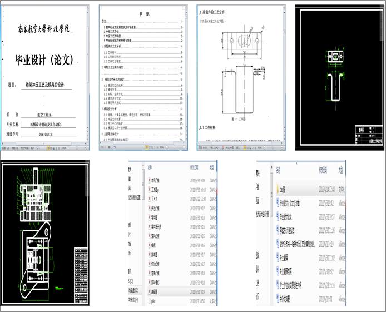Sort Word file list by 类型 column
Viewport: 386px width, 312px height.
click(x=340, y=170)
